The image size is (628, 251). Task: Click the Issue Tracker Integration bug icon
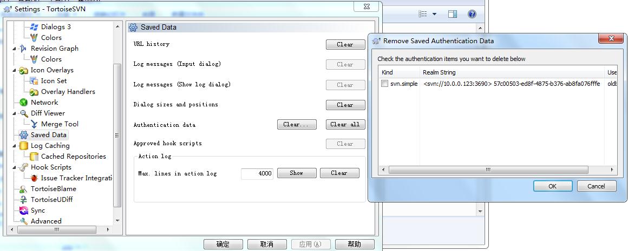pyautogui.click(x=34, y=178)
